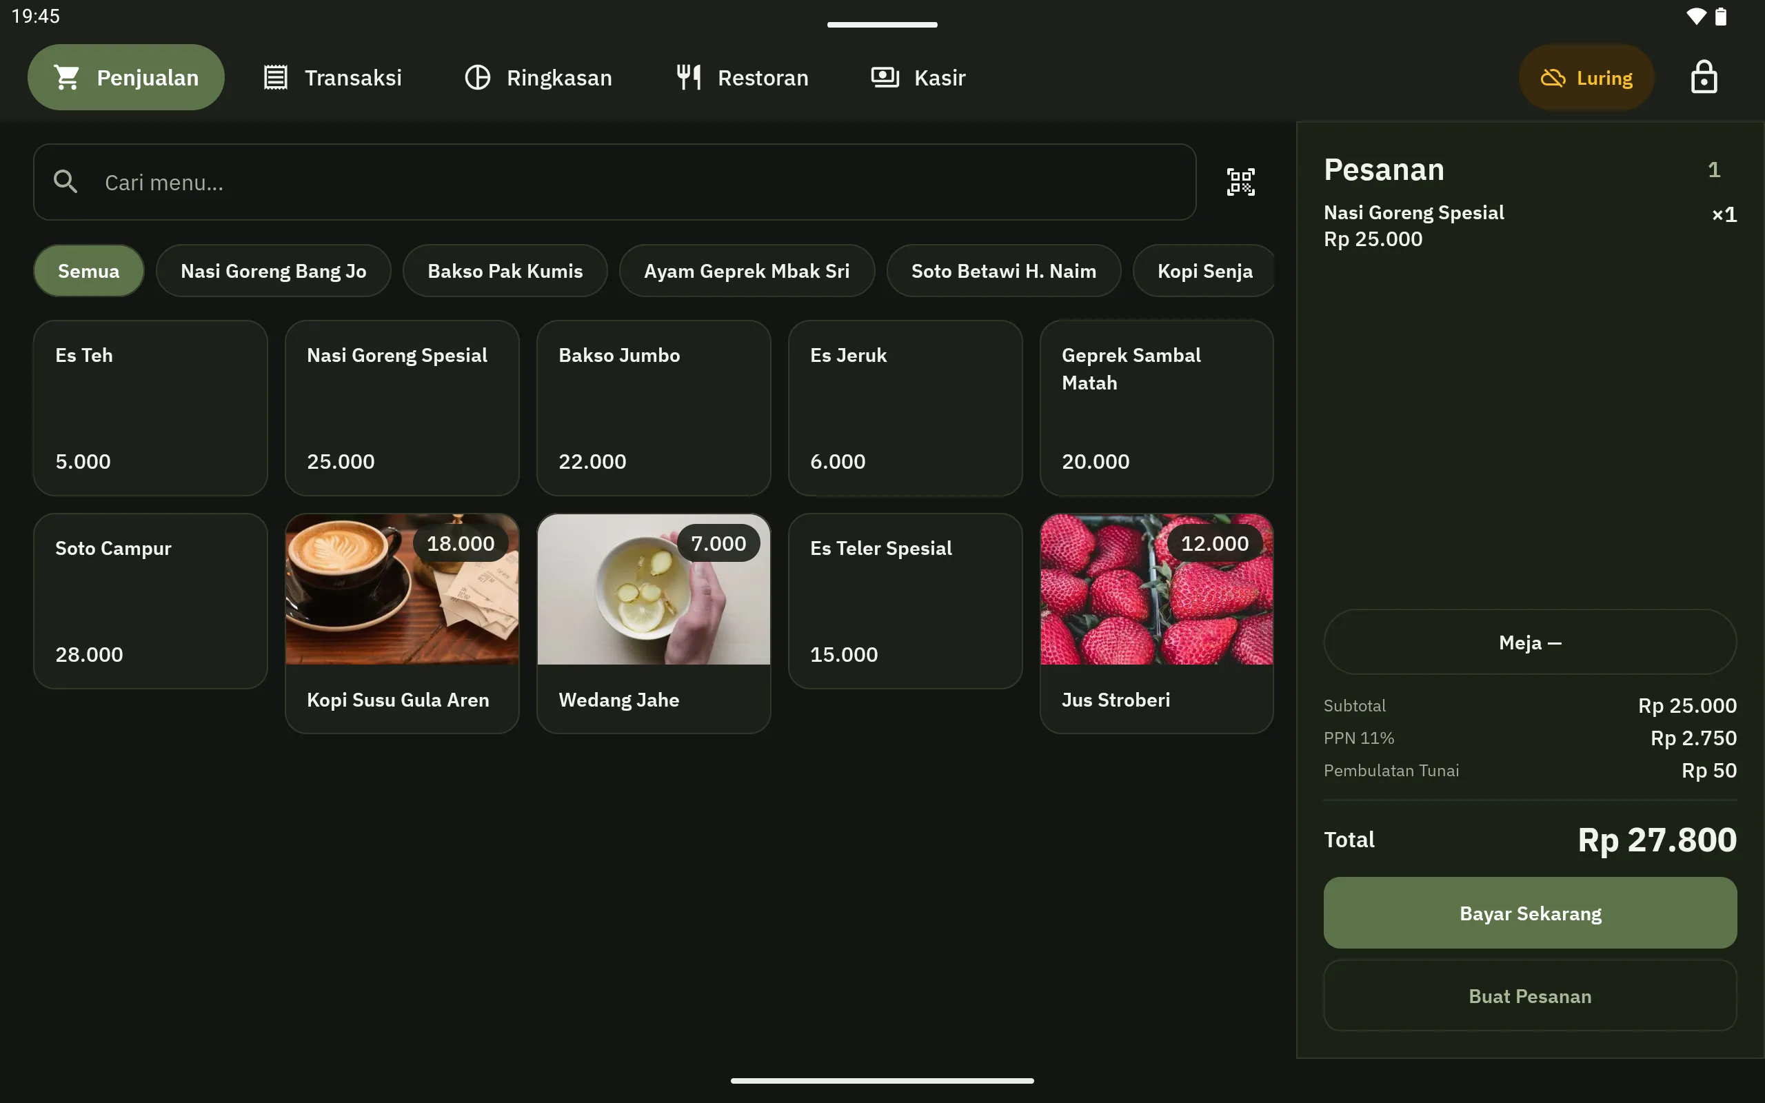Add Nasi Goreng Spesial menu card

(x=402, y=408)
